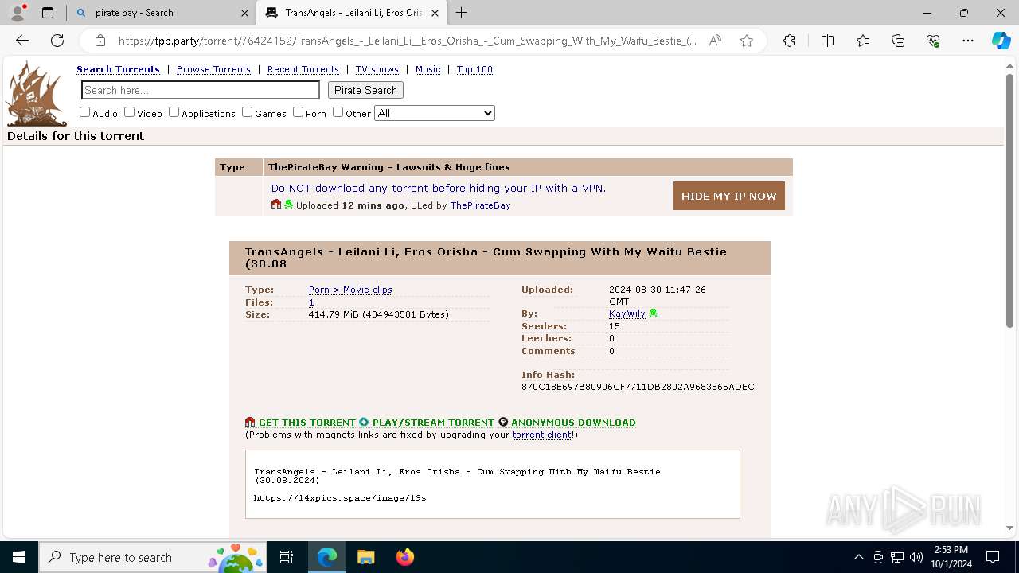The height and width of the screenshot is (573, 1019).
Task: Reload the page with refresh icon
Action: [57, 41]
